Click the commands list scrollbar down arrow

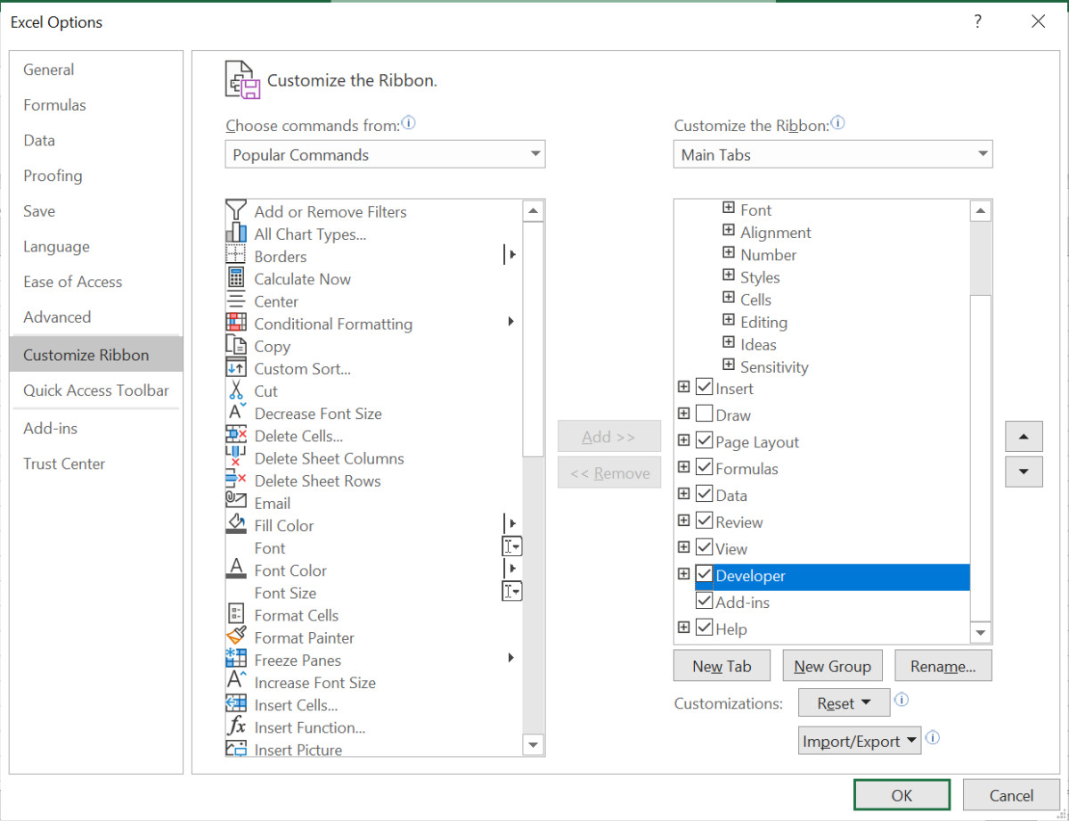pyautogui.click(x=534, y=745)
